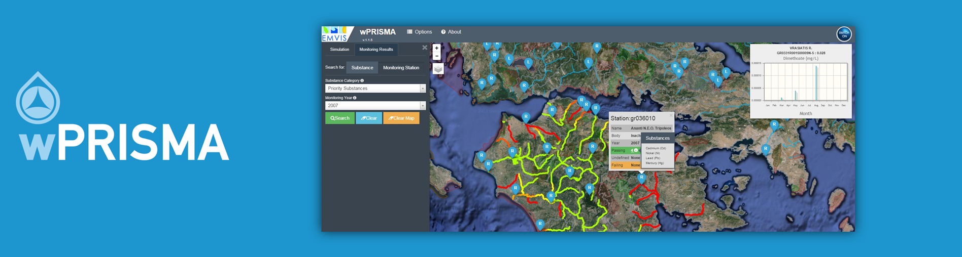Click the R marker under the station popup
962x257 pixels.
point(641,178)
